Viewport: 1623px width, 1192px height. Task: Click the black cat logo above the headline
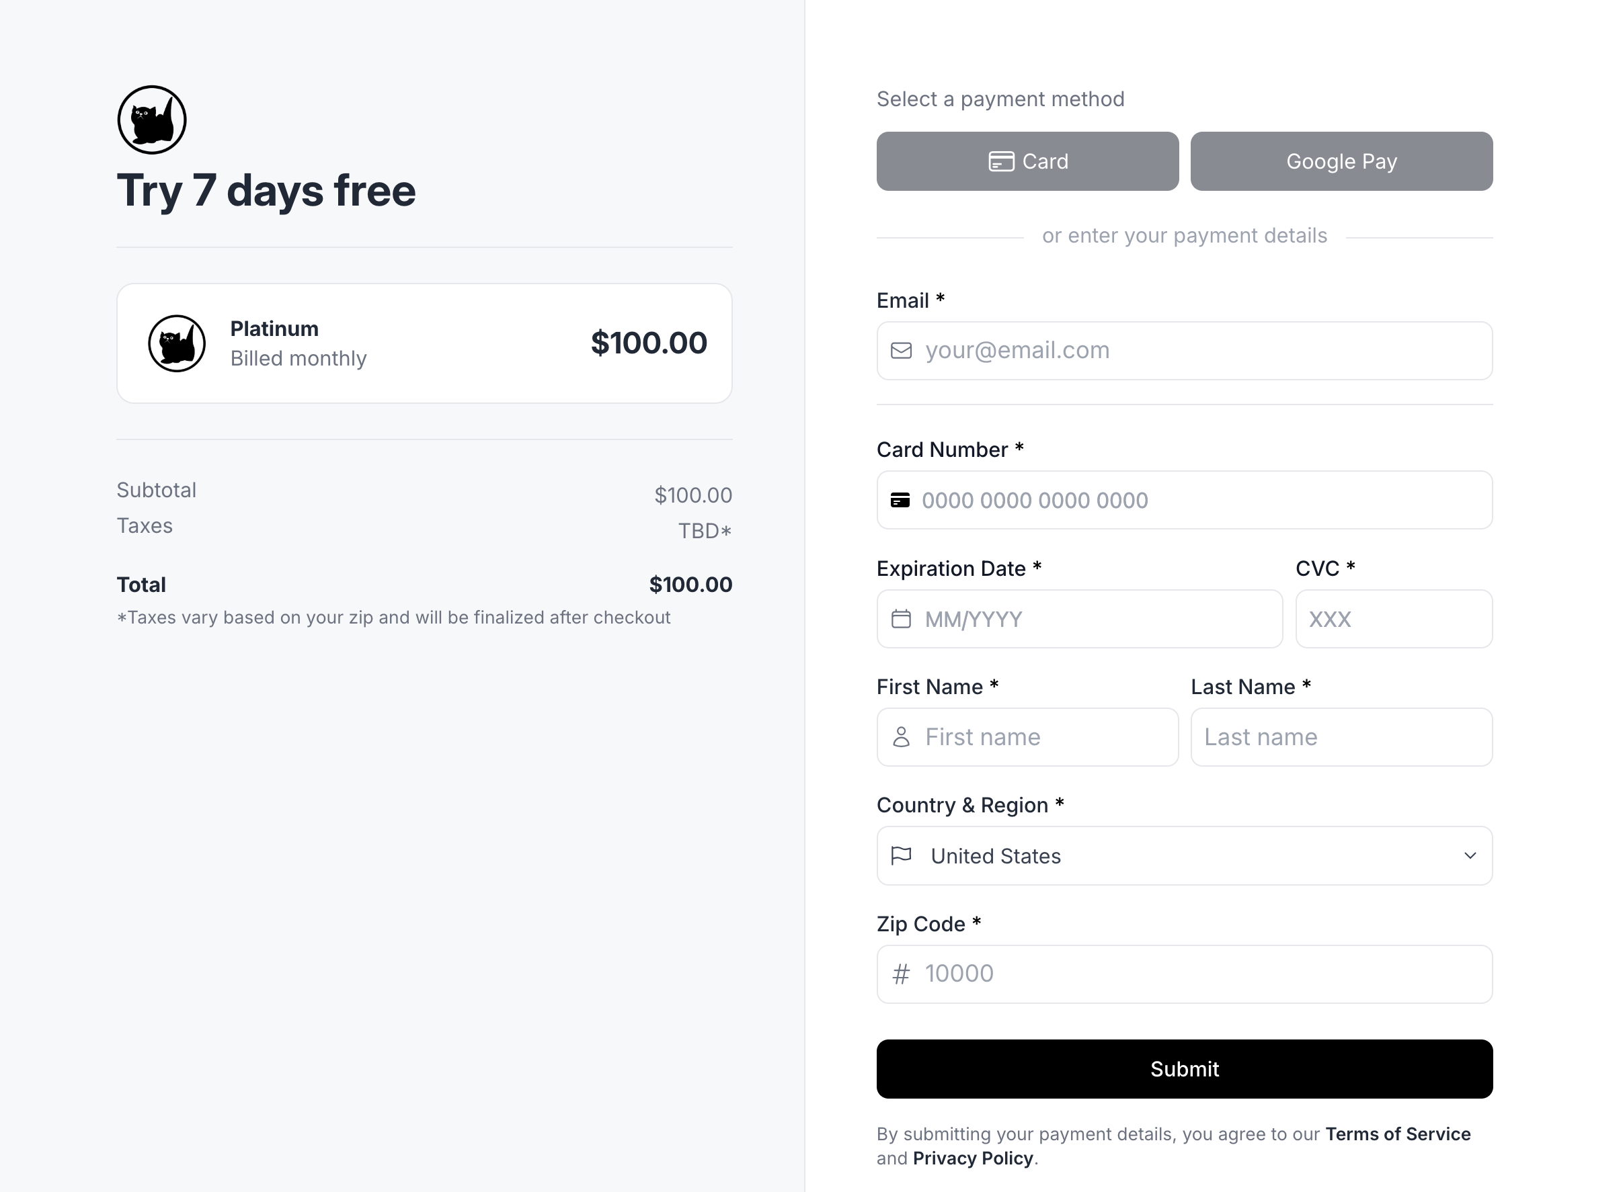[152, 120]
